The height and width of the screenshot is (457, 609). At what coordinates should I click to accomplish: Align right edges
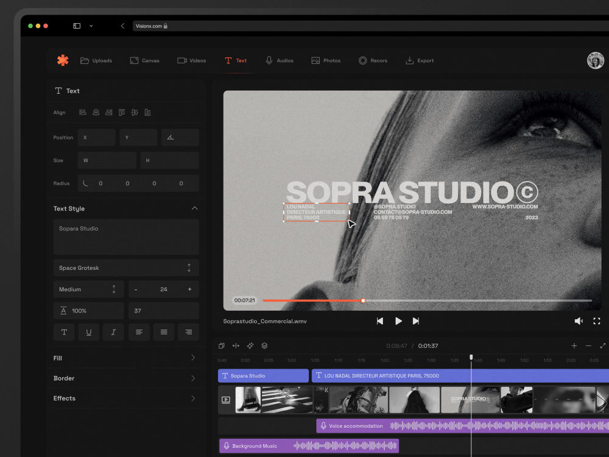pos(109,112)
